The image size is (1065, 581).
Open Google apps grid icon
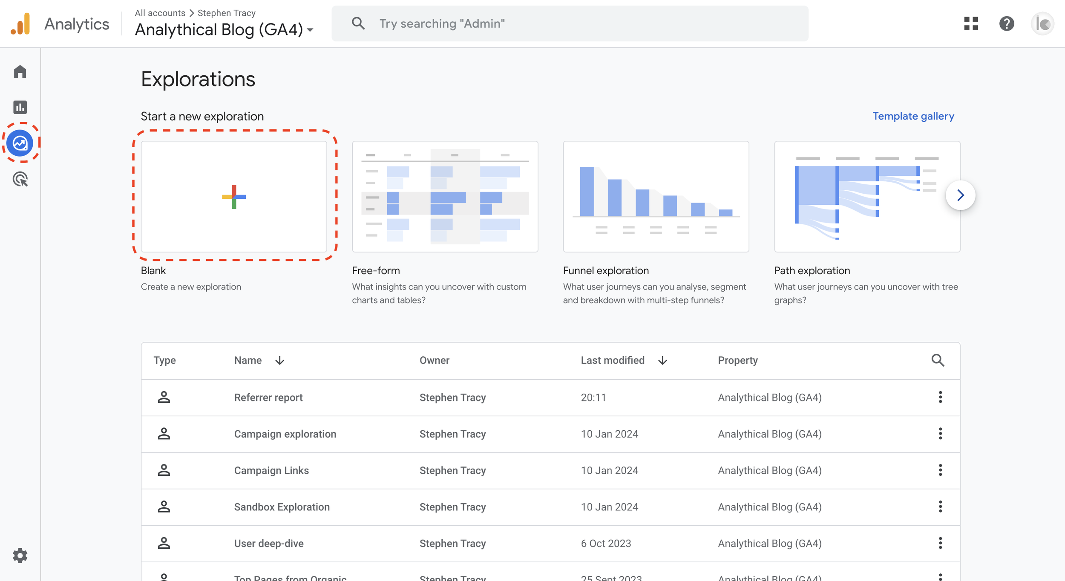[x=971, y=23]
